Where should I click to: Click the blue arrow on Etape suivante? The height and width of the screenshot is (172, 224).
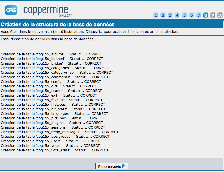coord(124,166)
